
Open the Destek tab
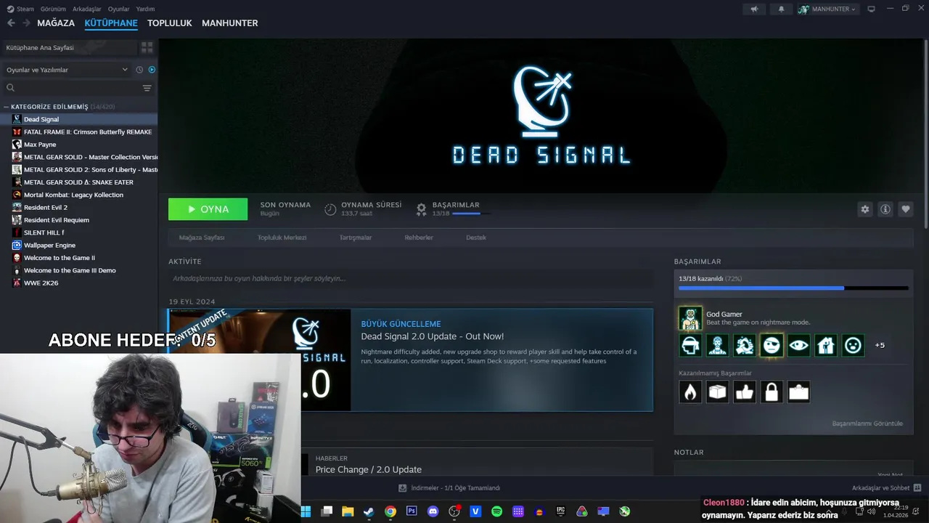[476, 238]
